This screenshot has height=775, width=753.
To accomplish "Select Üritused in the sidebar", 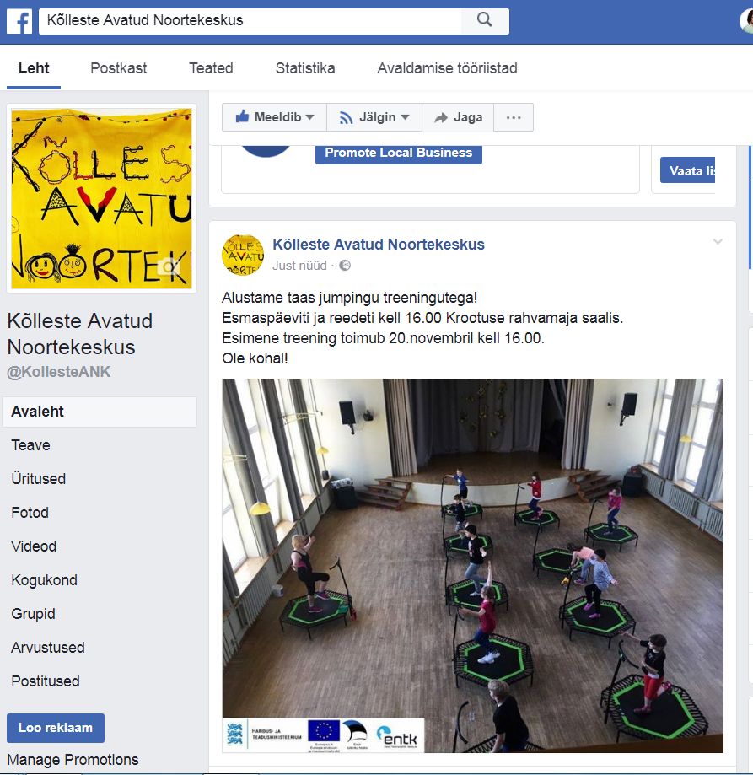I will (39, 478).
